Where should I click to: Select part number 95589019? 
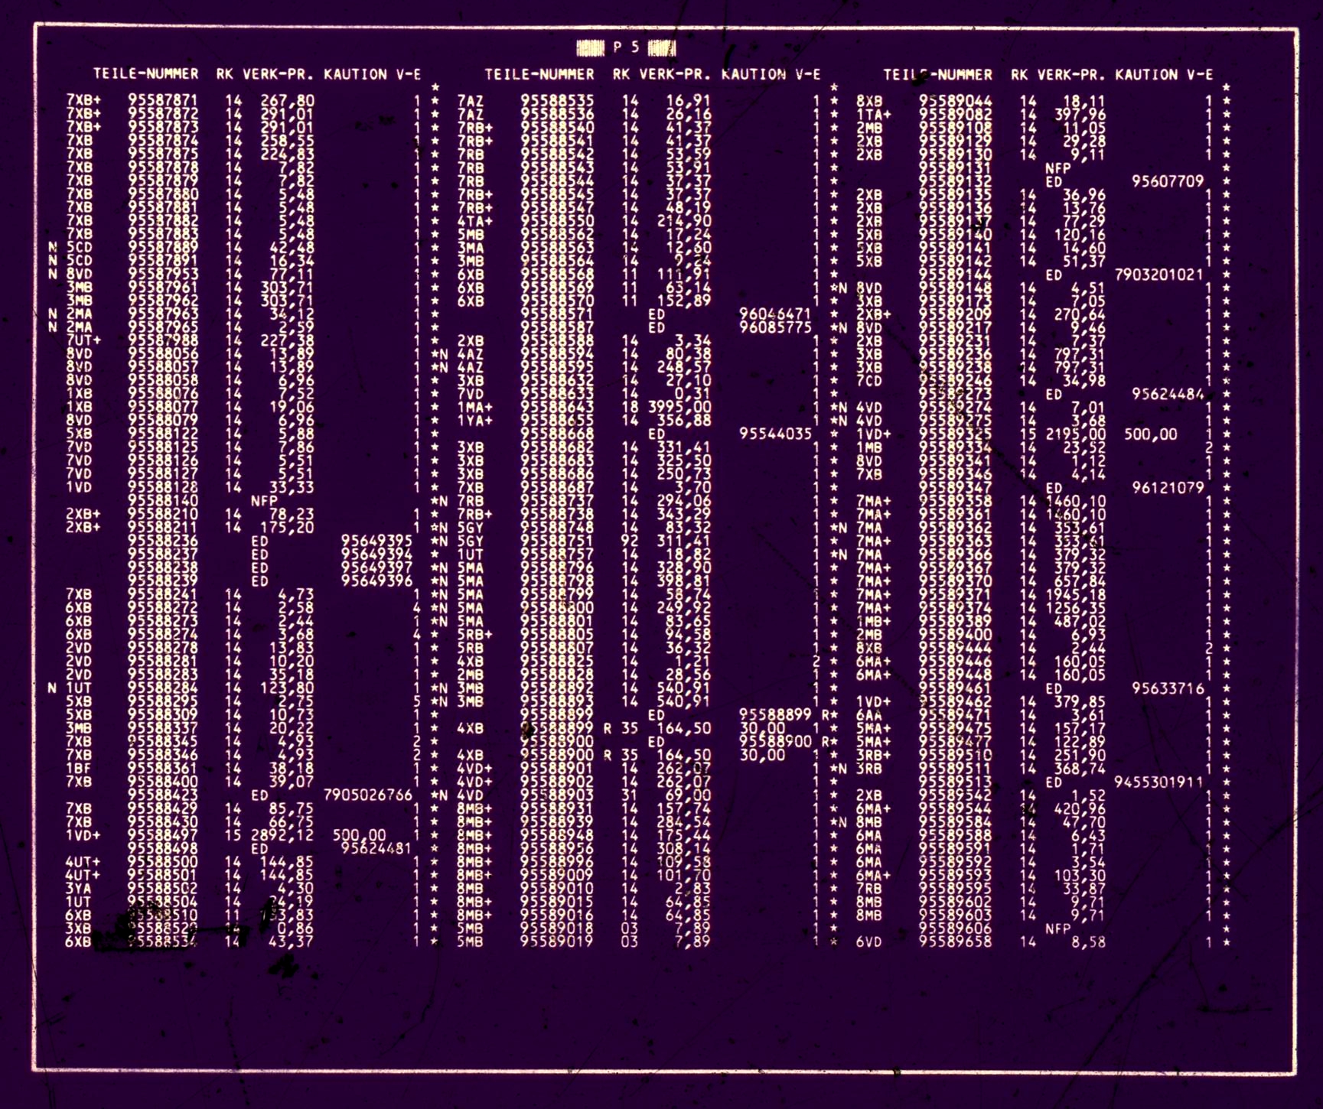pos(558,942)
